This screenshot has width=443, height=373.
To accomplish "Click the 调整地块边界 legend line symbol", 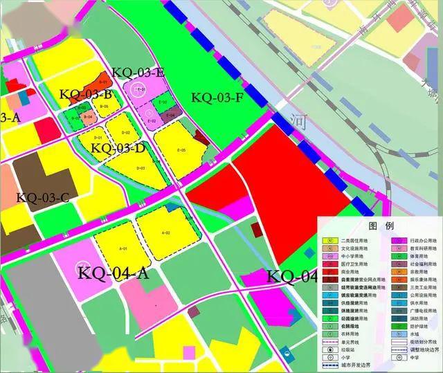I will (399, 349).
